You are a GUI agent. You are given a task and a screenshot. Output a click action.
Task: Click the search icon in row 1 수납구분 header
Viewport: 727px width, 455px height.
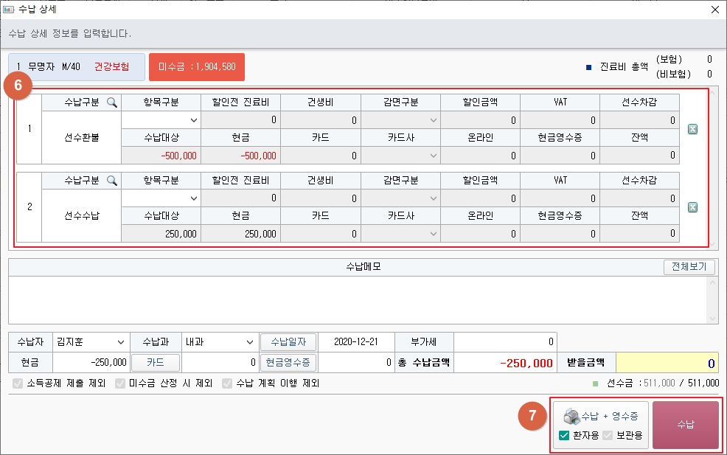pyautogui.click(x=112, y=103)
